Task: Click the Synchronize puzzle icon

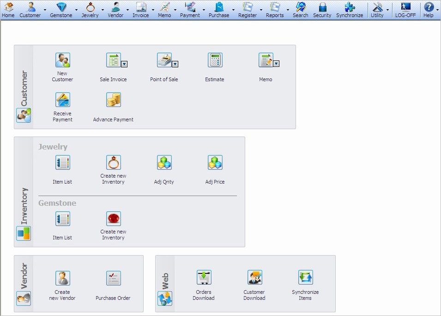Action: click(x=350, y=10)
